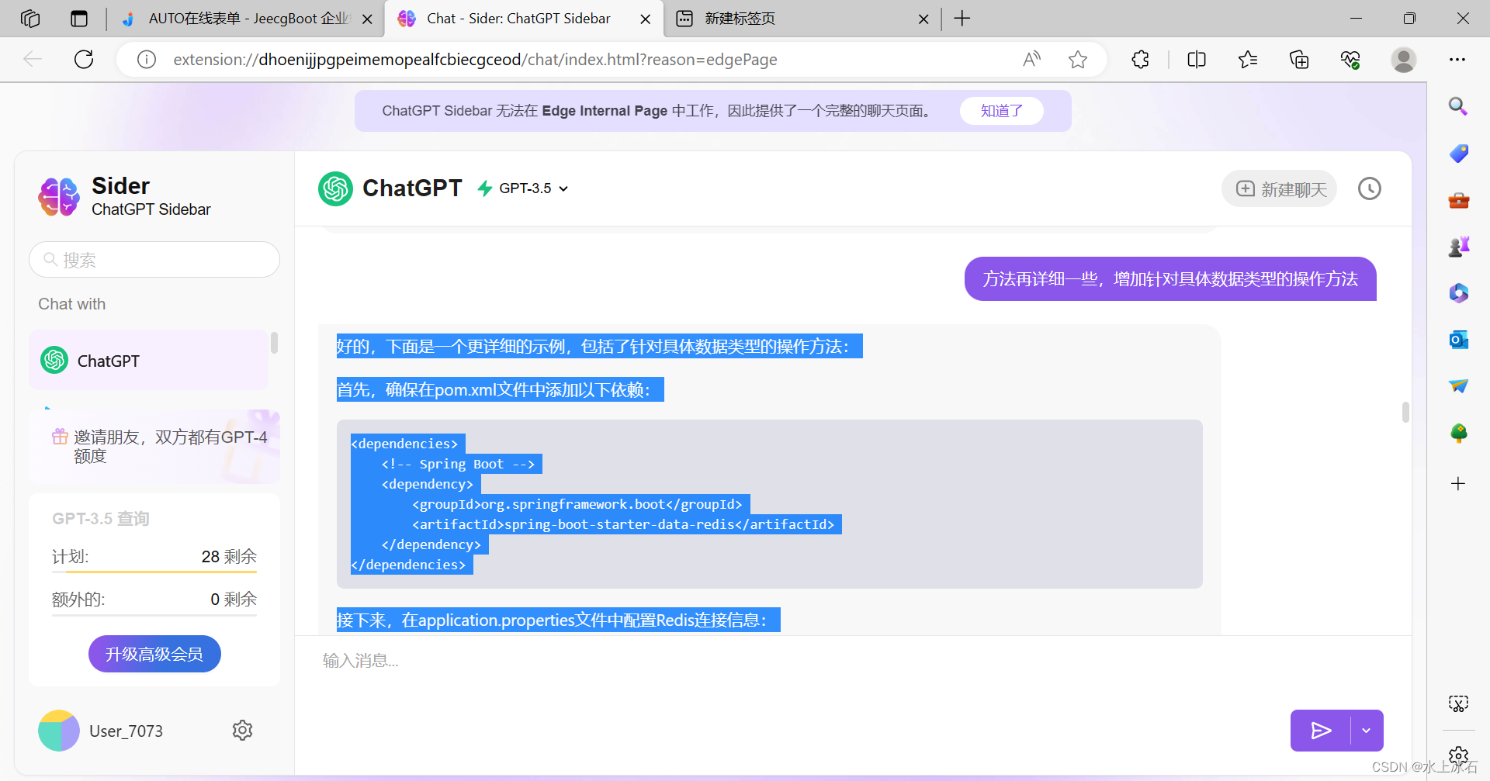1490x781 pixels.
Task: Select ChatGPT in Chat with list
Action: point(149,361)
